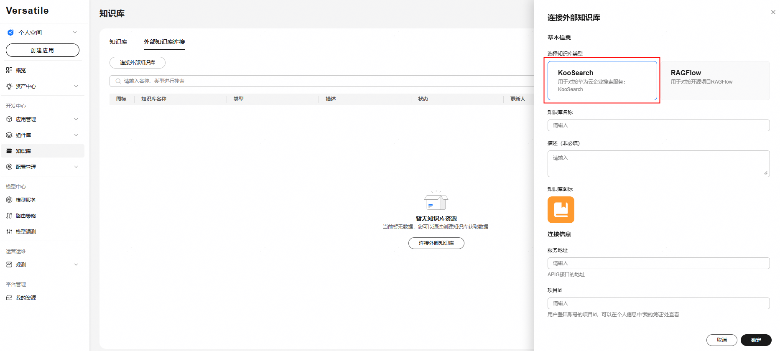
Task: Click the 知识库 sidebar icon
Action: [x=9, y=151]
